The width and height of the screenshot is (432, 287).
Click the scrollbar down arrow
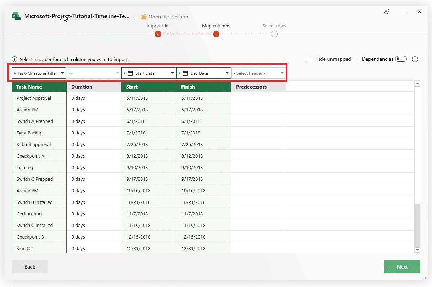pos(418,249)
